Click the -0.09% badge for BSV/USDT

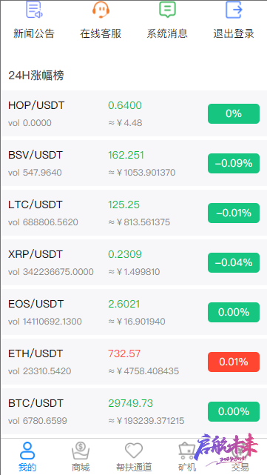(234, 163)
